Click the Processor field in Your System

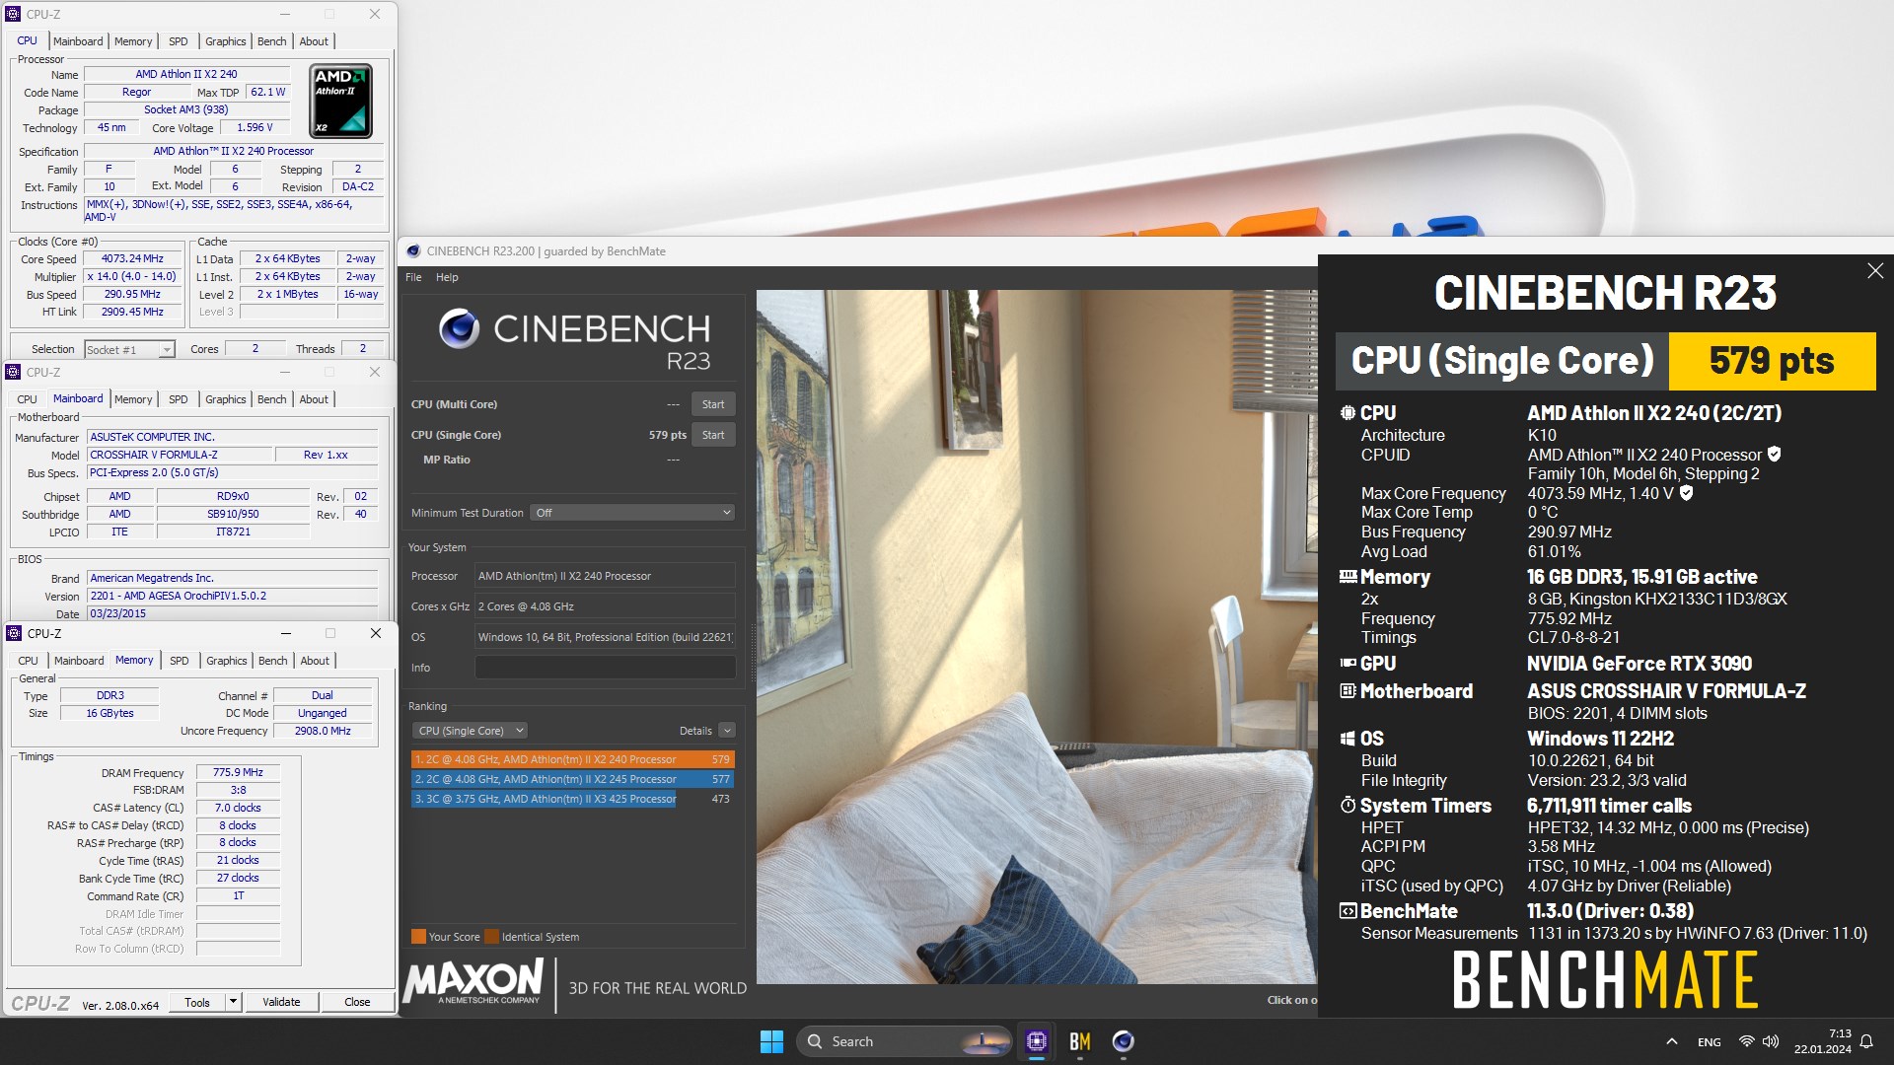point(605,576)
